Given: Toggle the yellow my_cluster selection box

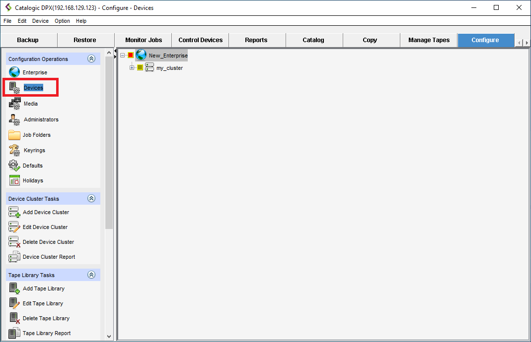Looking at the screenshot, I should [140, 68].
